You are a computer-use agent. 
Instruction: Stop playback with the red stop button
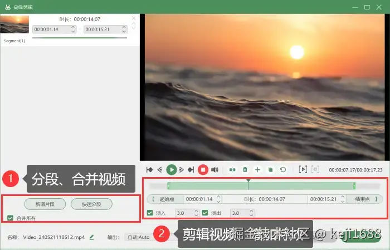(x=203, y=170)
